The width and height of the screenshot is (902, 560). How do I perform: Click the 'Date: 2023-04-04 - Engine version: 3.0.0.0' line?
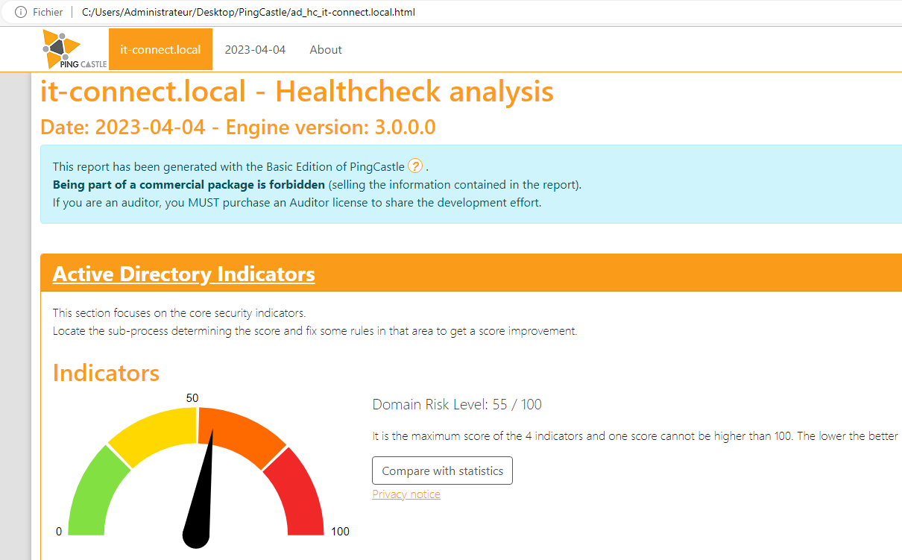coord(238,128)
